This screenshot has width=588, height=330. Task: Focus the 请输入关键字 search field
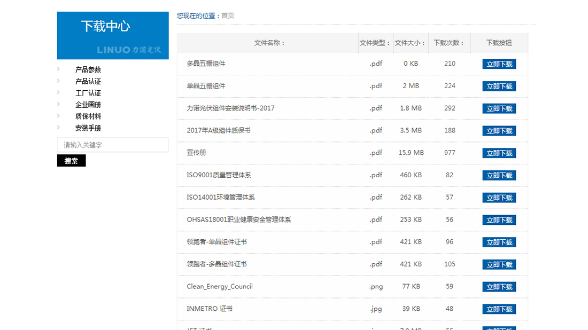(x=113, y=145)
